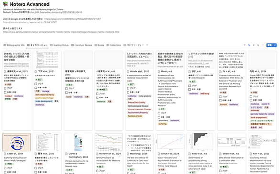
Task: Click the 'Psychometric Property' tag
Action: (138, 112)
